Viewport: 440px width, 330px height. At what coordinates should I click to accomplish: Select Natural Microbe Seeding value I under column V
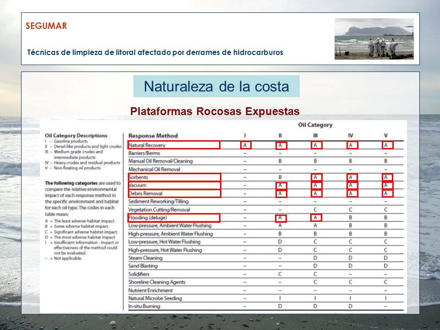[x=386, y=298]
